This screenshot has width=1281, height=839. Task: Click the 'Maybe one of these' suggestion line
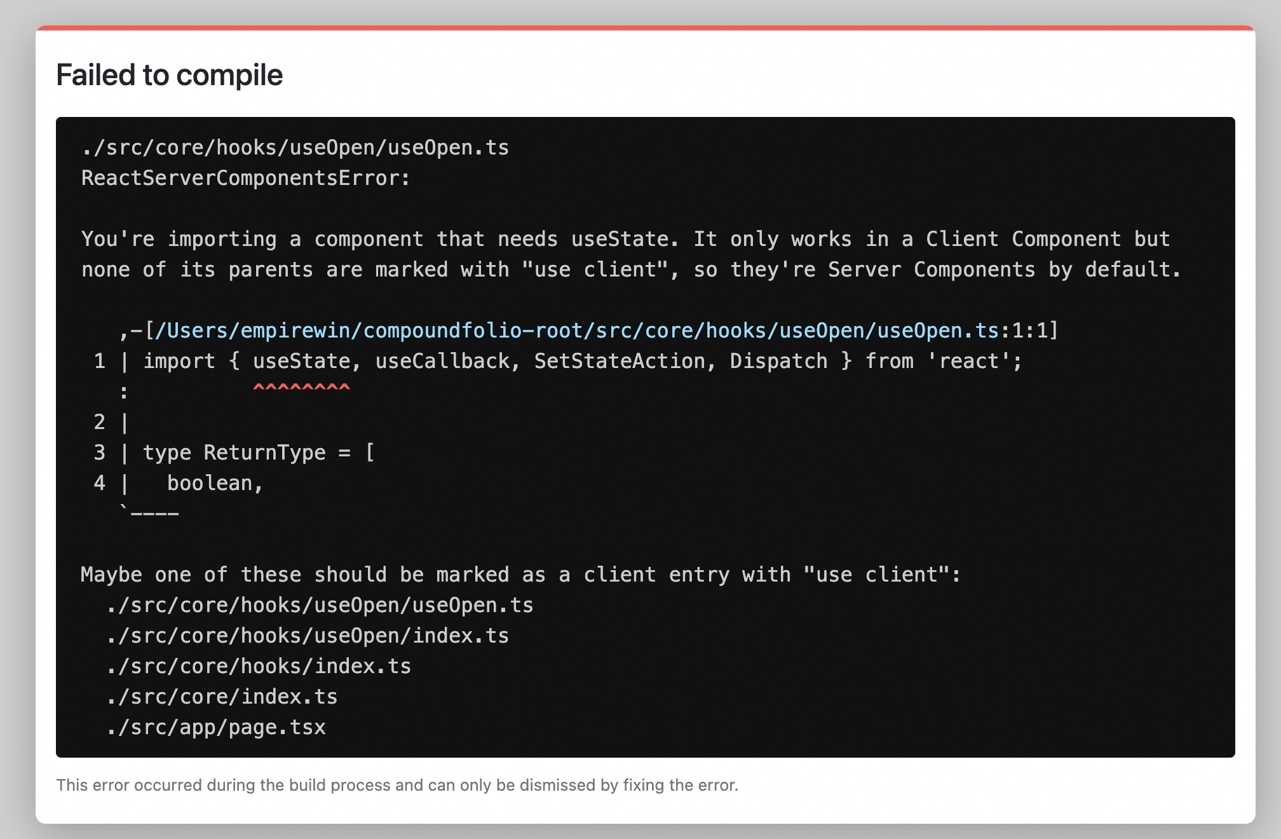tap(521, 575)
